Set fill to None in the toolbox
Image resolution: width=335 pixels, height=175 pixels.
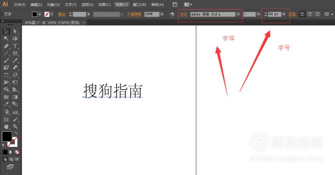tap(17, 152)
